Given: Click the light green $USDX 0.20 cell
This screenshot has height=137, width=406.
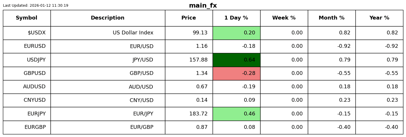Looking at the screenshot, I should (236, 33).
